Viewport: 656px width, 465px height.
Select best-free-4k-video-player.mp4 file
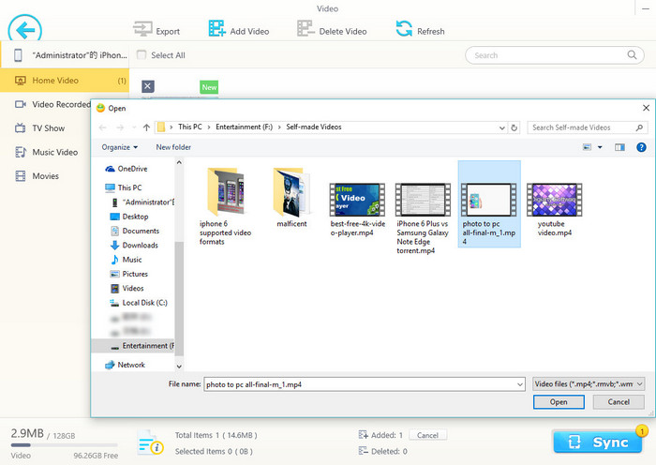click(357, 210)
